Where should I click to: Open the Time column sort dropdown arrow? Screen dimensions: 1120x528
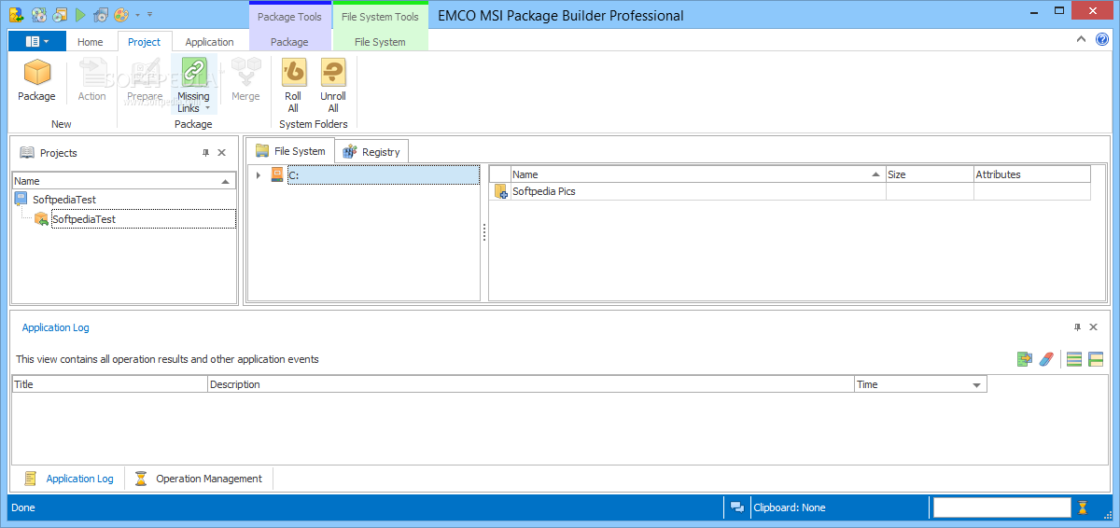(x=977, y=385)
